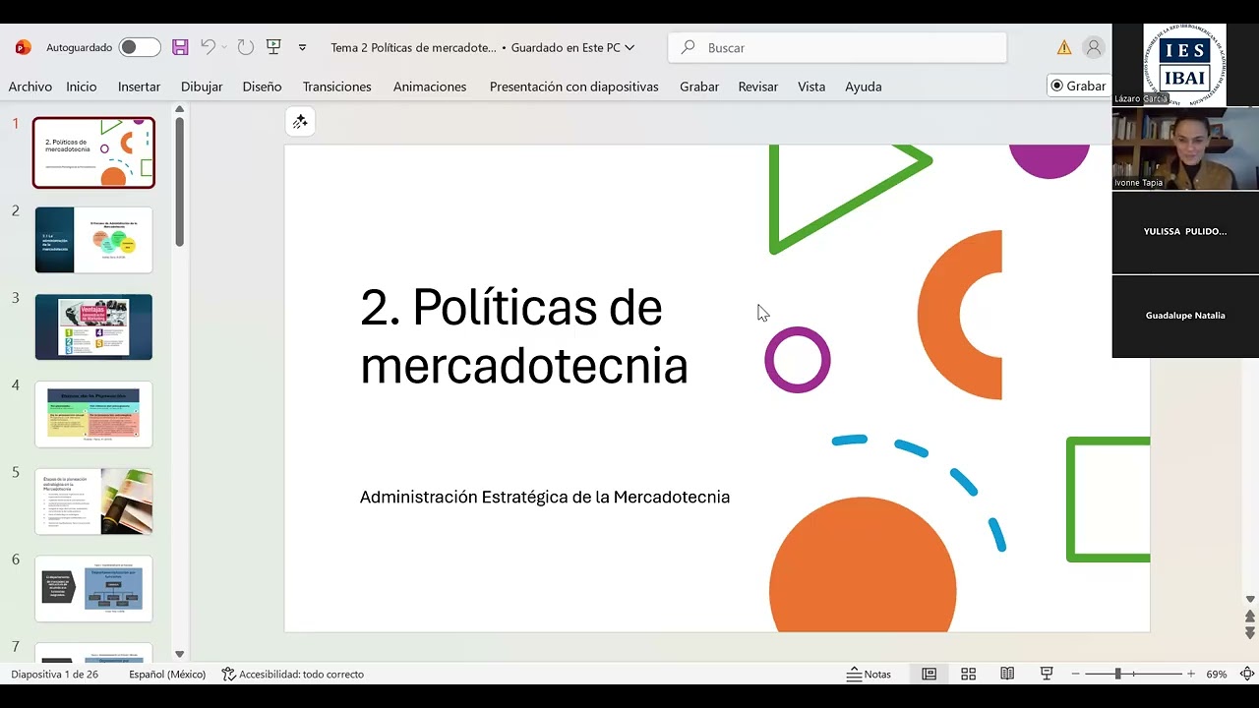
Task: Open the file name and save location dropdown
Action: [483, 47]
